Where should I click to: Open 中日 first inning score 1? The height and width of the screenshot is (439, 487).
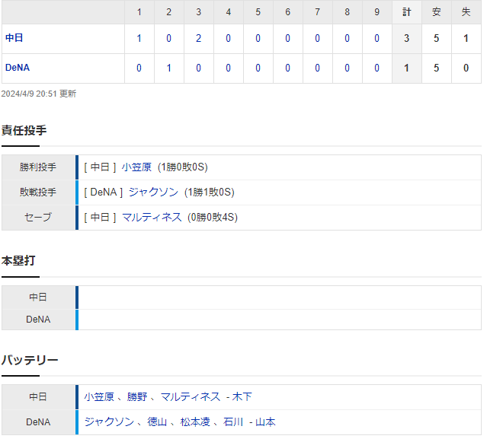(139, 39)
